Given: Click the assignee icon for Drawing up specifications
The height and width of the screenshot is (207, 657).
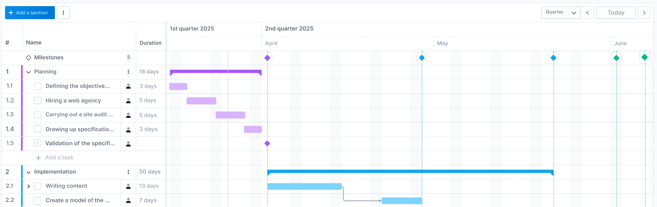Looking at the screenshot, I should (128, 129).
